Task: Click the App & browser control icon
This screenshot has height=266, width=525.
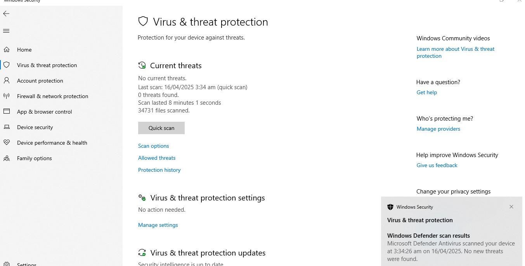Action: (x=7, y=112)
